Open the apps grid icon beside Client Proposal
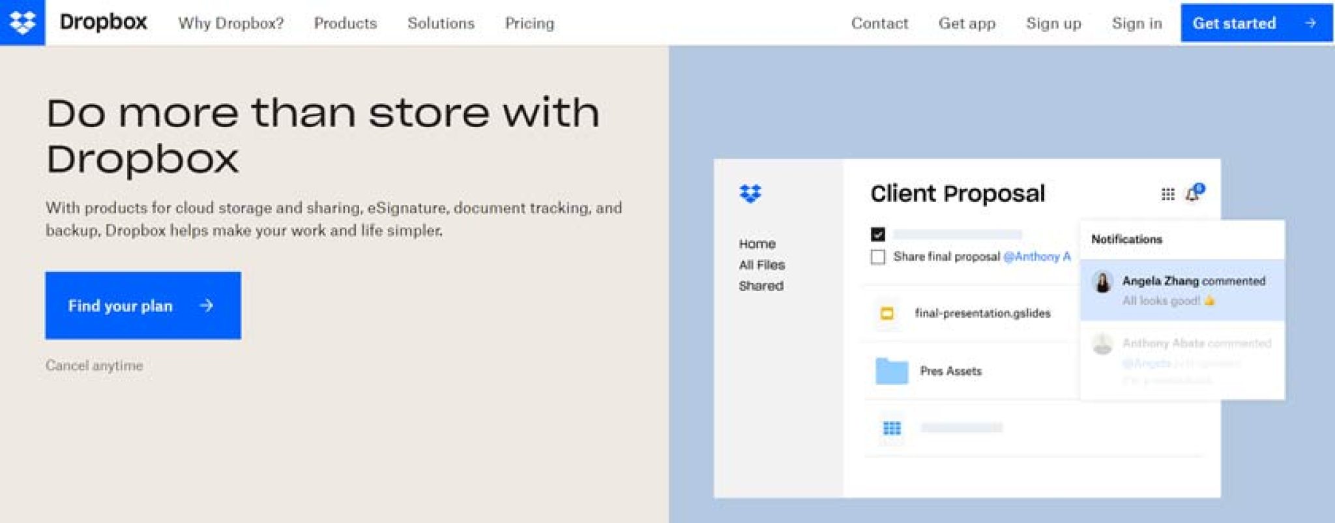Screen dimensions: 1335x523 pos(1167,194)
